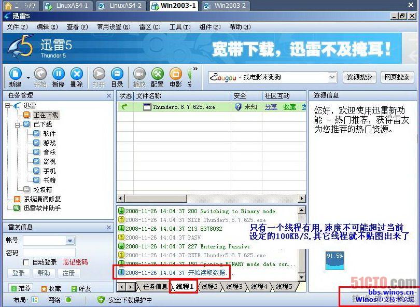Open the 雷区 menu

point(150,27)
